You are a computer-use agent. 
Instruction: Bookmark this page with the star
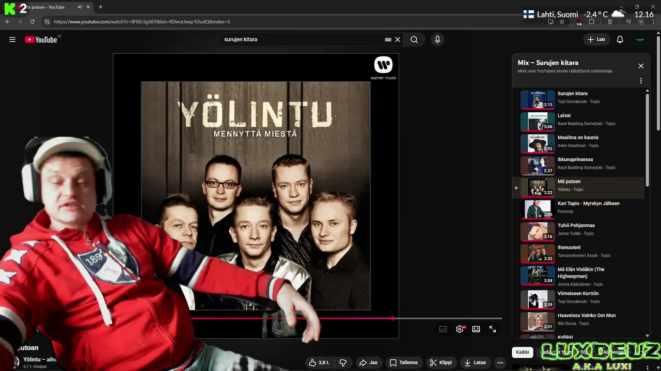point(562,22)
